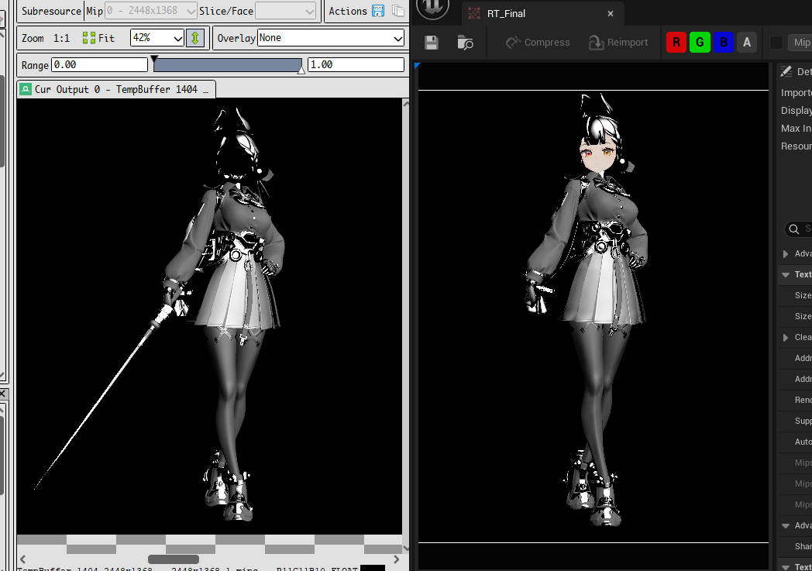Open the Overlay None dropdown
The height and width of the screenshot is (571, 812).
[x=331, y=38]
